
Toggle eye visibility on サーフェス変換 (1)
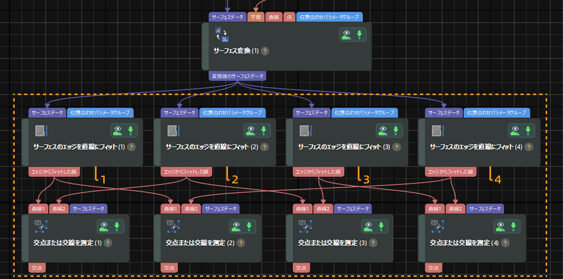coord(347,35)
